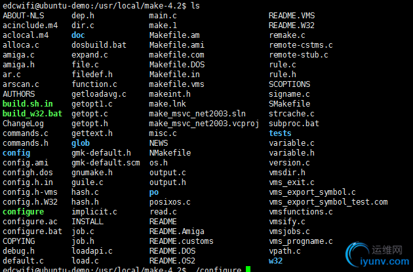
Task: Click the iyunv.com watermark logo
Action: 377,255
